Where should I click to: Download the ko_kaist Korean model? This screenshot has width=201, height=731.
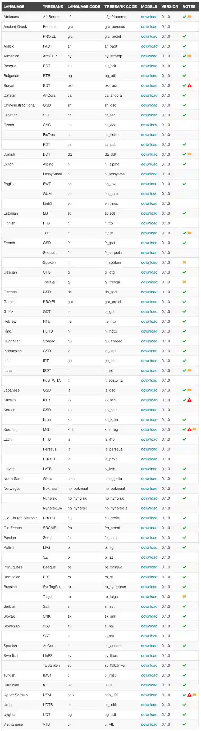coord(149,420)
